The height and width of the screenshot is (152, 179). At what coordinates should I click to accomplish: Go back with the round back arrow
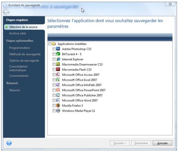pos(6,12)
